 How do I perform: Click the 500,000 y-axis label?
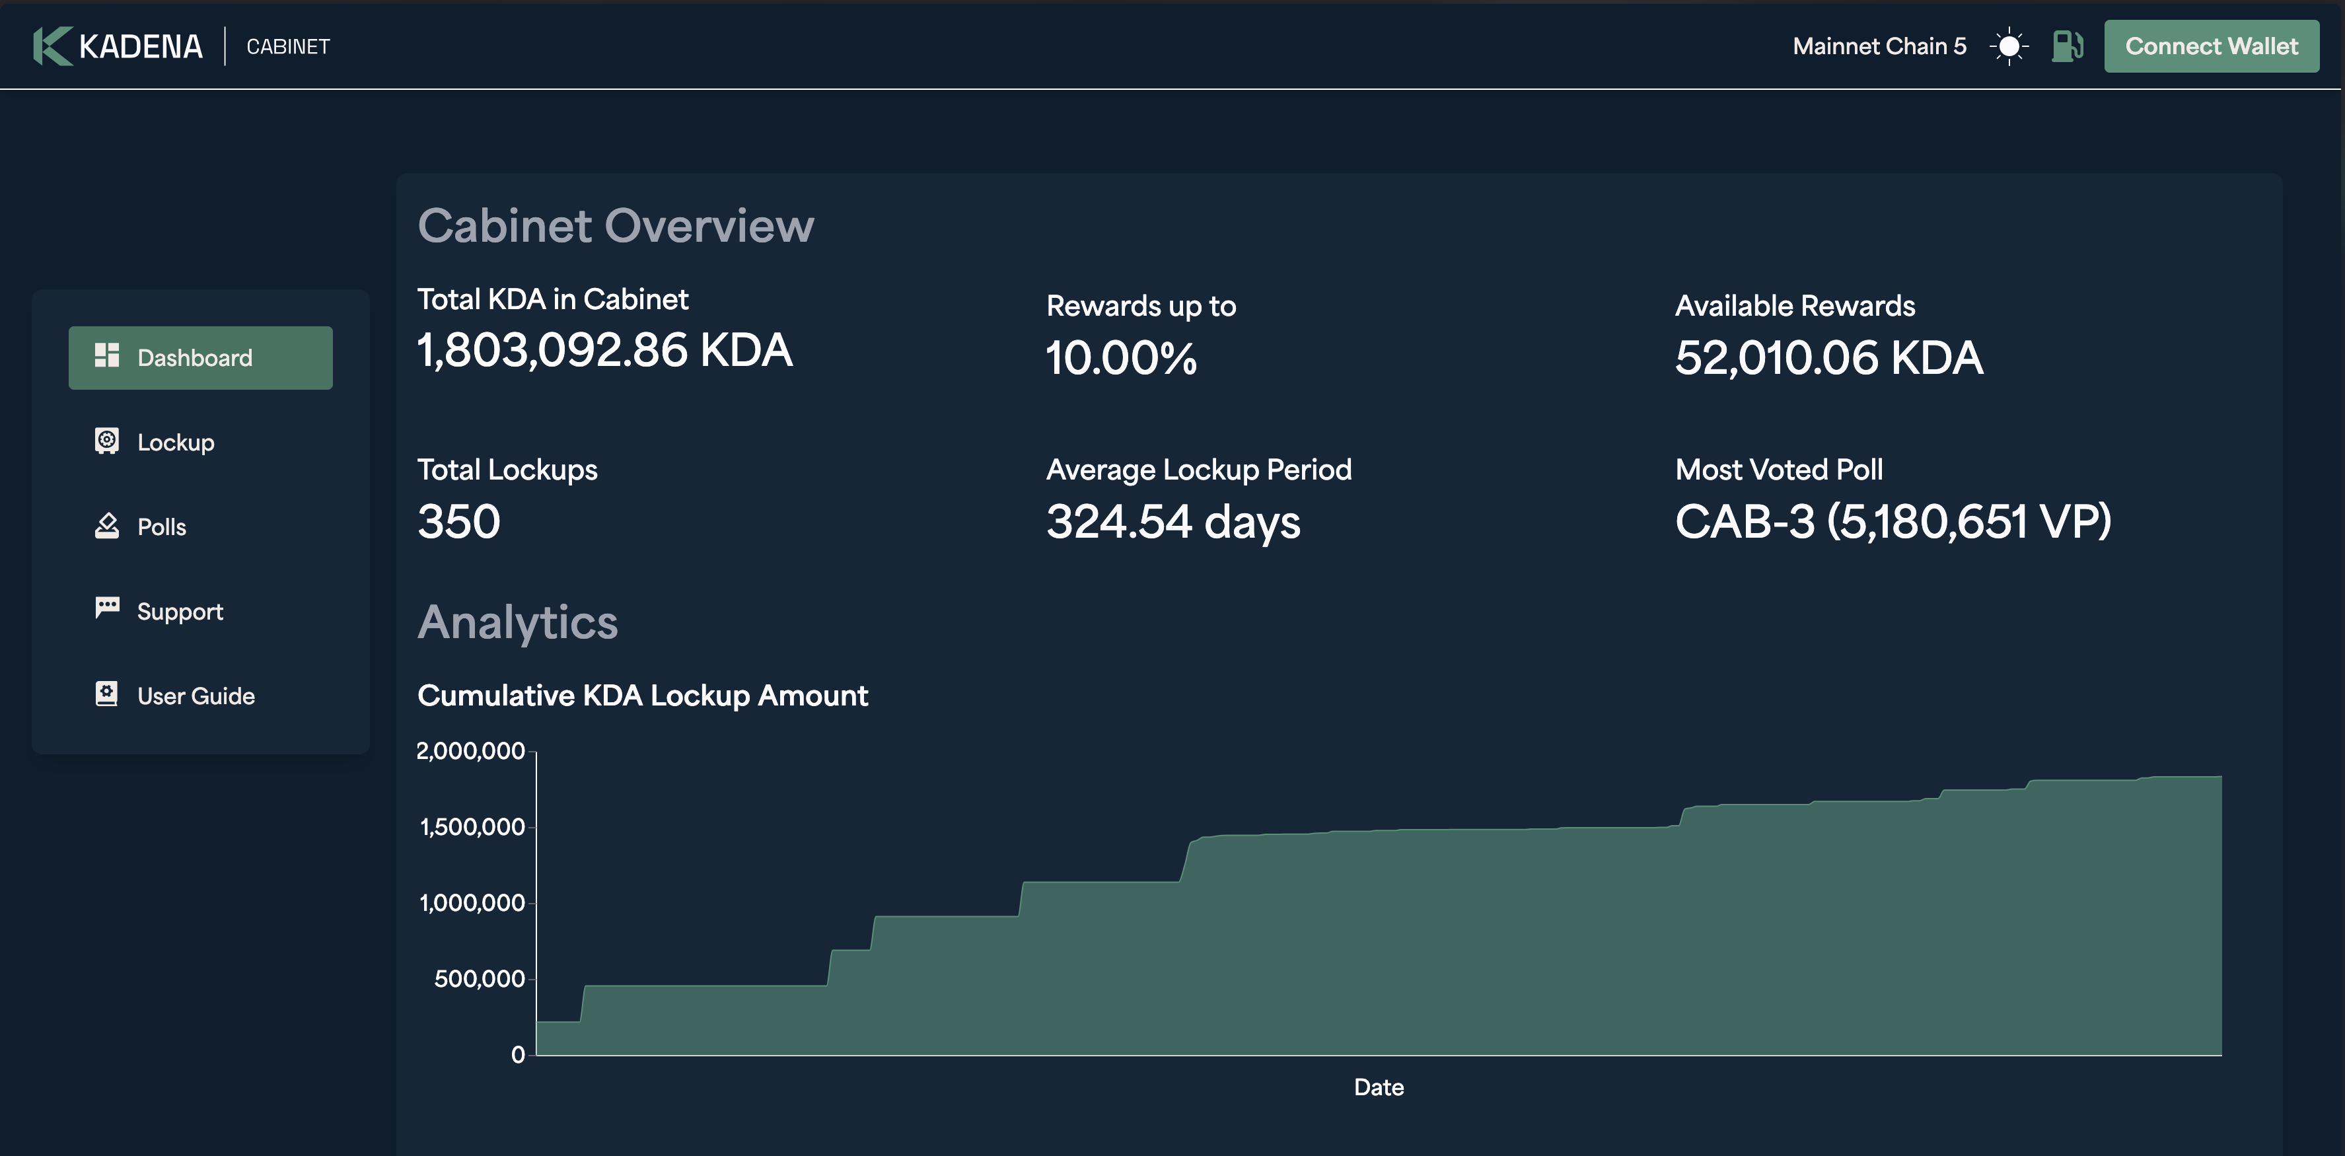click(480, 978)
